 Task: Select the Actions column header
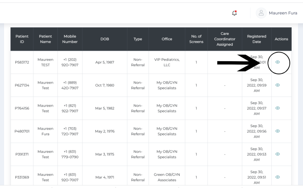pos(281,39)
